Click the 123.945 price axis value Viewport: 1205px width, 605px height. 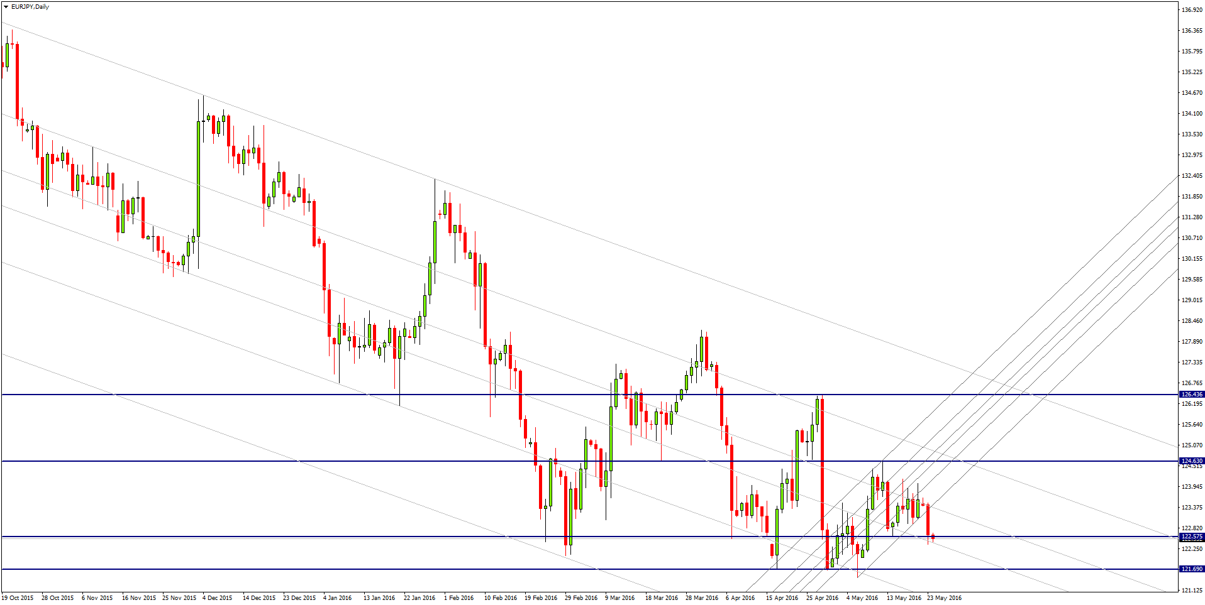[1192, 487]
